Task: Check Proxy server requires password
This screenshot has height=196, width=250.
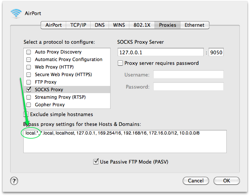Action: point(120,63)
